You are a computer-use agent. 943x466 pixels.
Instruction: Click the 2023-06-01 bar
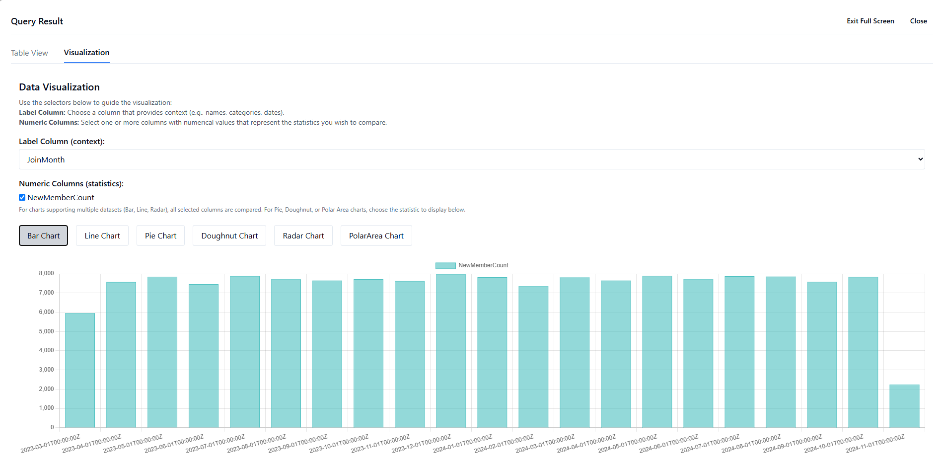pos(204,356)
